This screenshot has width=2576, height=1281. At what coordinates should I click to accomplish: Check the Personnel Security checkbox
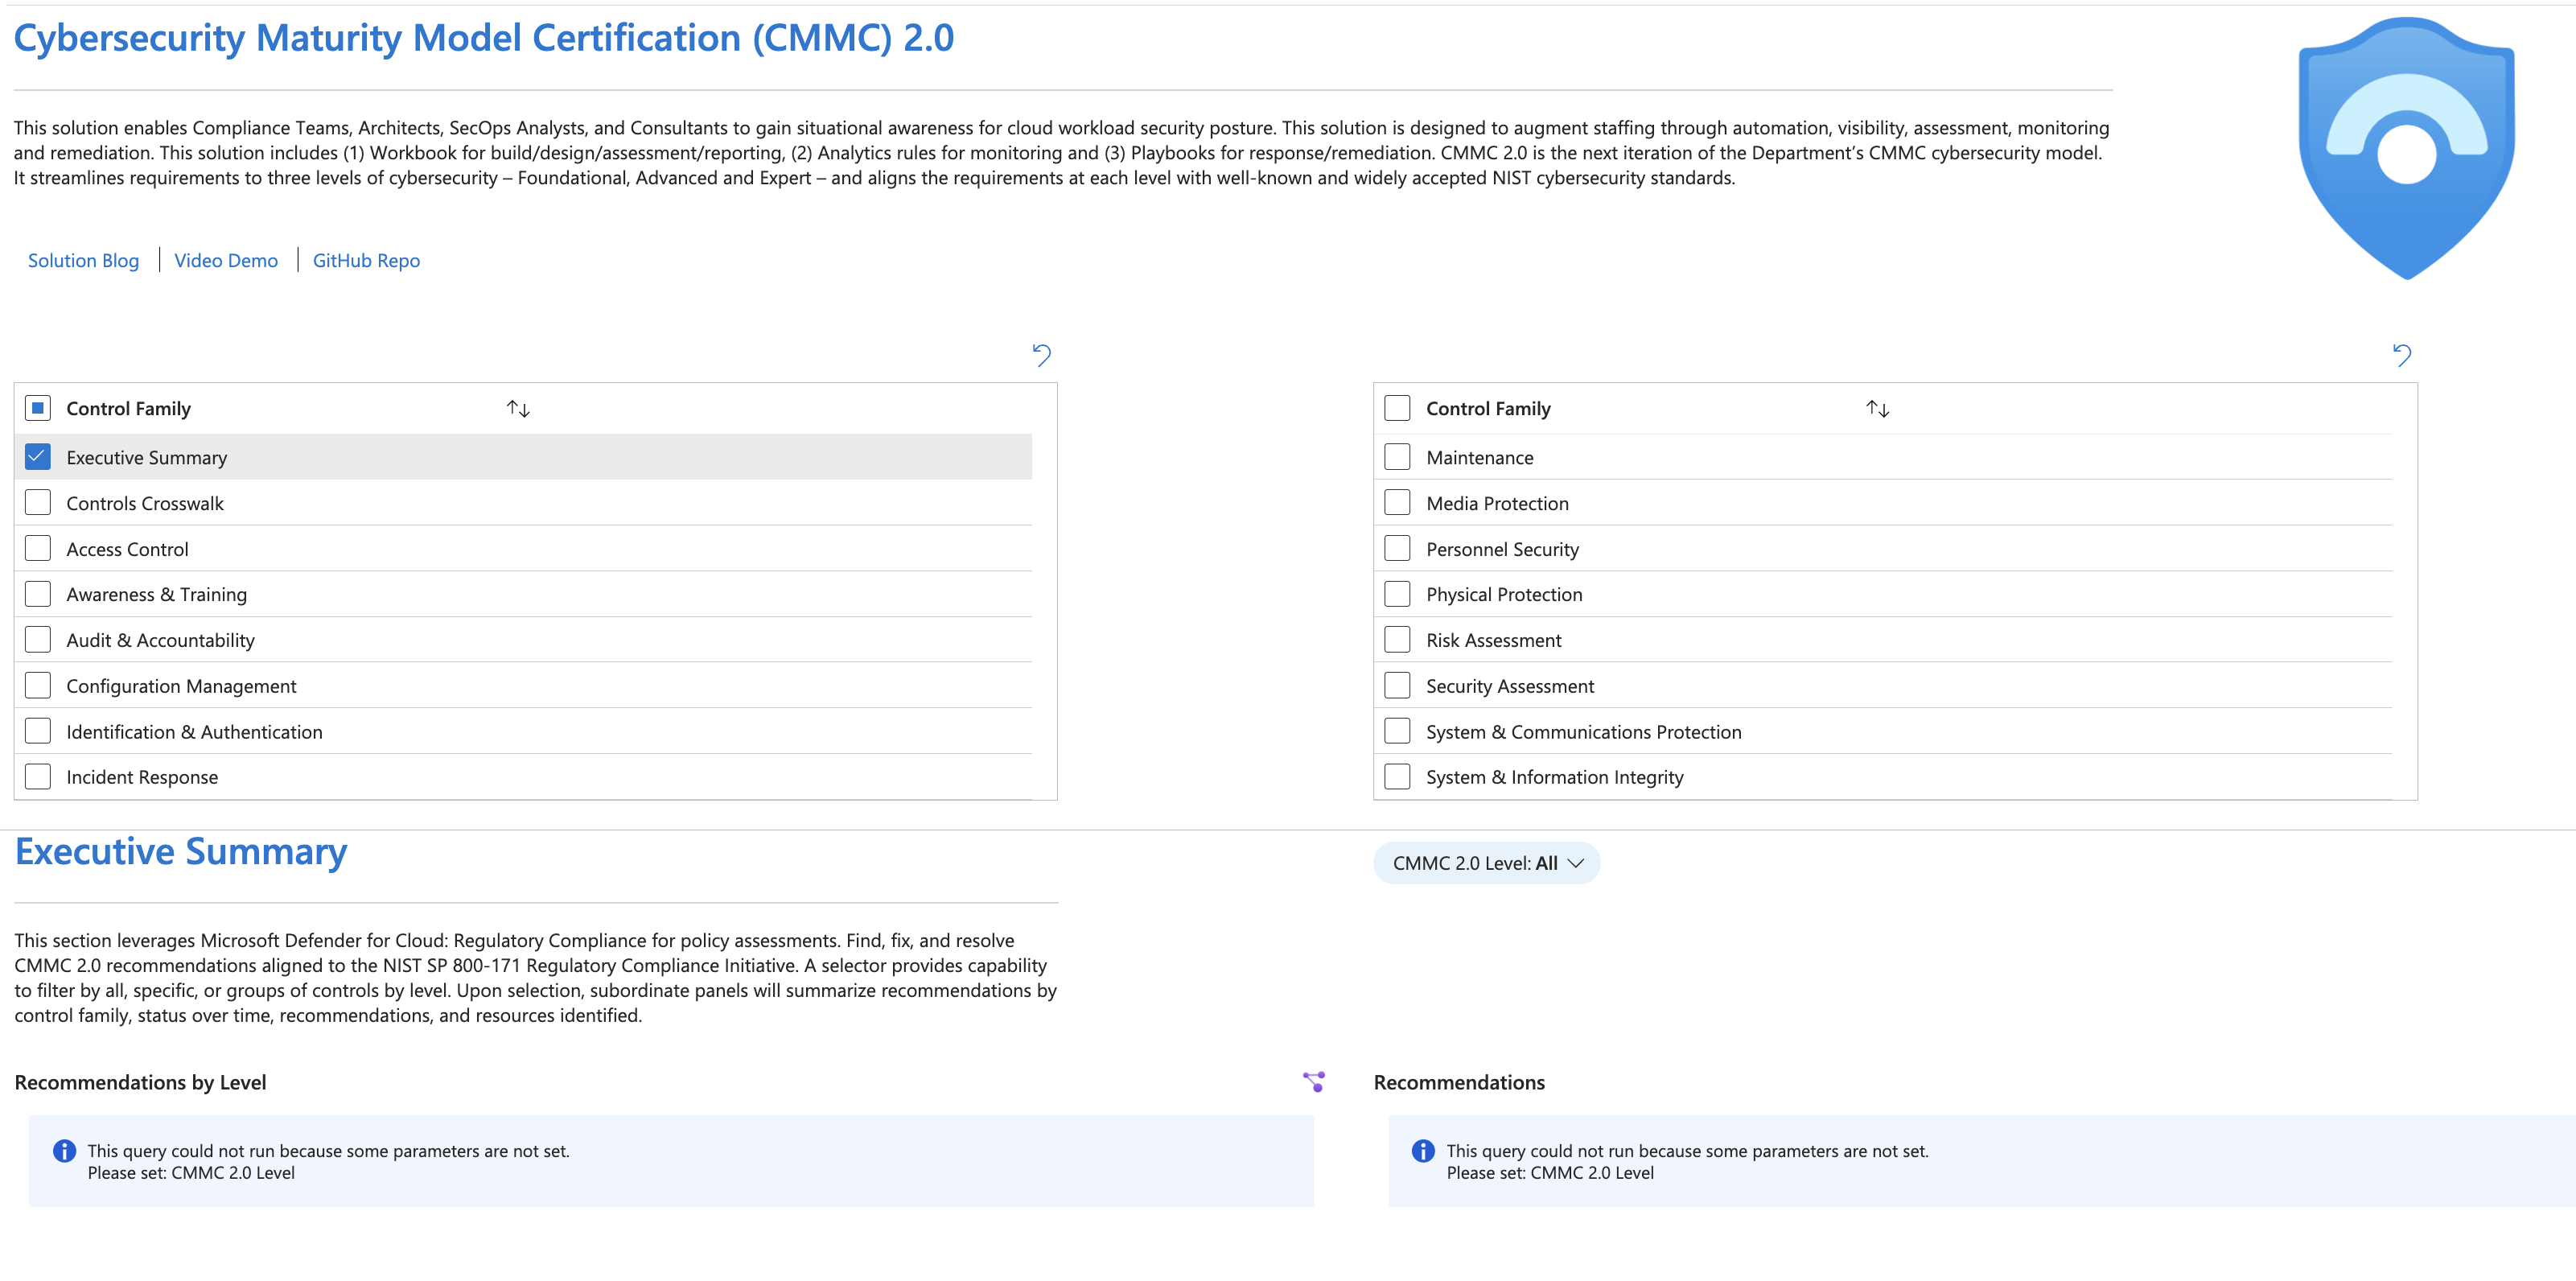coord(1398,549)
